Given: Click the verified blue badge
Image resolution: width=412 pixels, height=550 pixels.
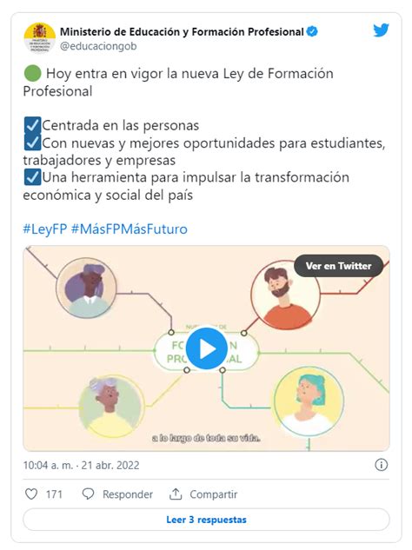Looking at the screenshot, I should click(312, 31).
